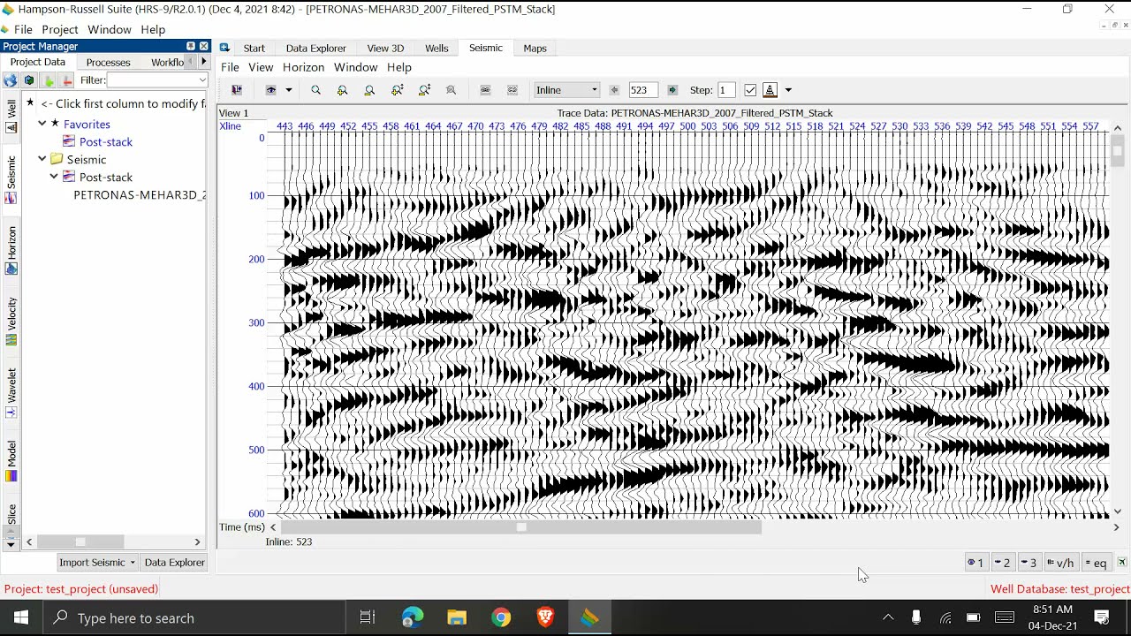Viewport: 1131px width, 636px height.
Task: Open the dropdown arrow after the derrick icon
Action: click(x=788, y=90)
